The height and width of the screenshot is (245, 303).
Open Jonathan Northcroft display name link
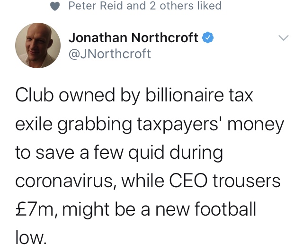click(x=134, y=37)
